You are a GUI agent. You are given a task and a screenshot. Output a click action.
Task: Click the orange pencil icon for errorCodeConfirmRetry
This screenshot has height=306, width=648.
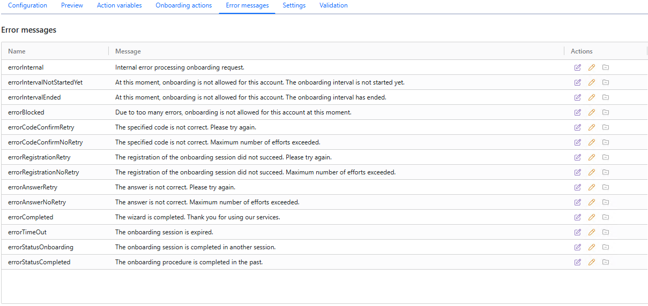(x=592, y=127)
